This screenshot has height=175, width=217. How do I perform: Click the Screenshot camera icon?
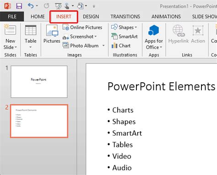pyautogui.click(x=66, y=37)
